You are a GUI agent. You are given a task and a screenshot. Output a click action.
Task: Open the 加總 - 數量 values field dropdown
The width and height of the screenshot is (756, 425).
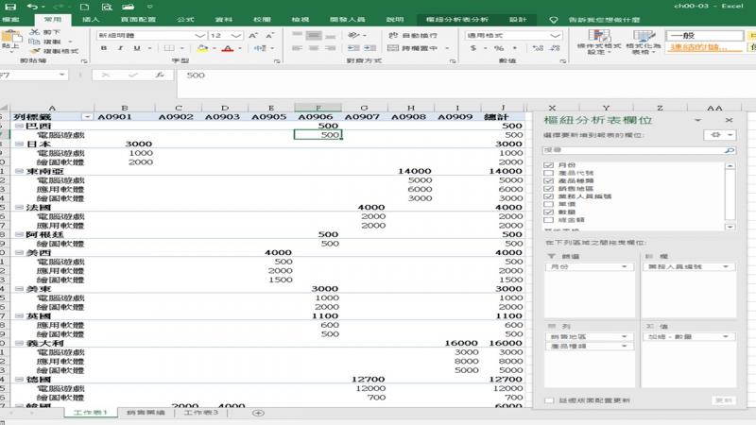tap(726, 336)
